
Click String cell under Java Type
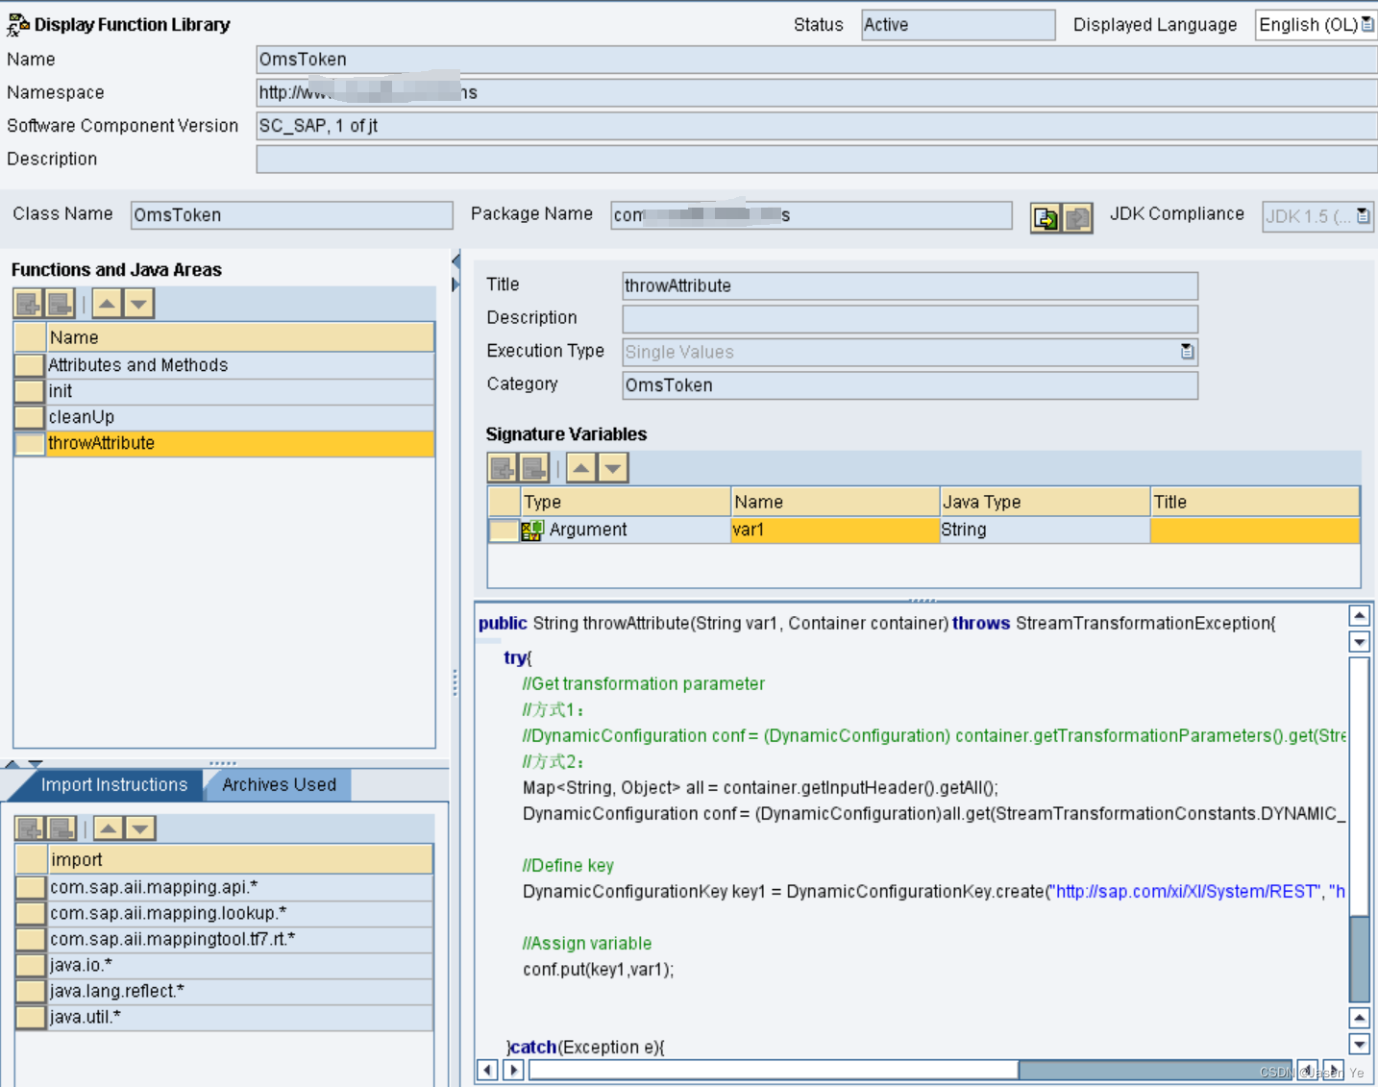[1045, 530]
